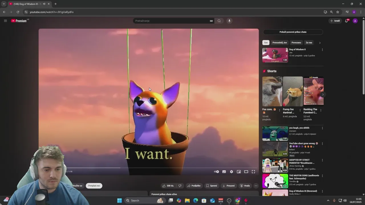
Task: Open options for Funny fox short
Action: [300, 110]
